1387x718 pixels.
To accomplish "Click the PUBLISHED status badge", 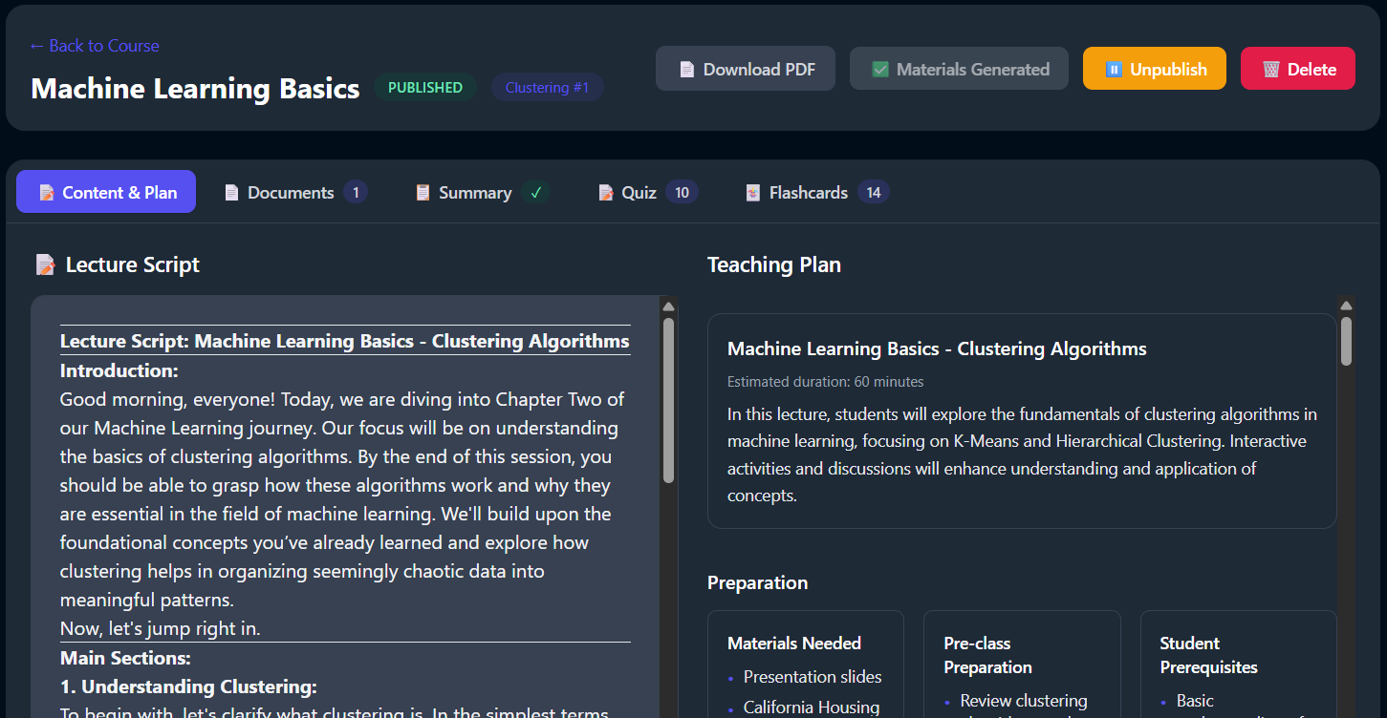I will click(x=425, y=87).
